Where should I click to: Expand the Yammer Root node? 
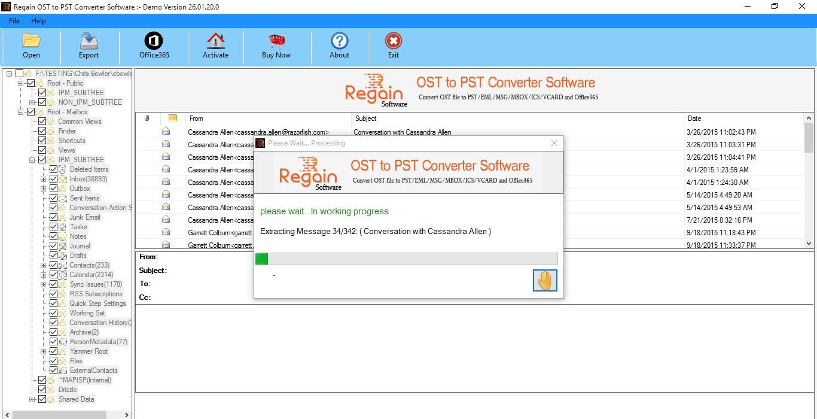[x=44, y=351]
